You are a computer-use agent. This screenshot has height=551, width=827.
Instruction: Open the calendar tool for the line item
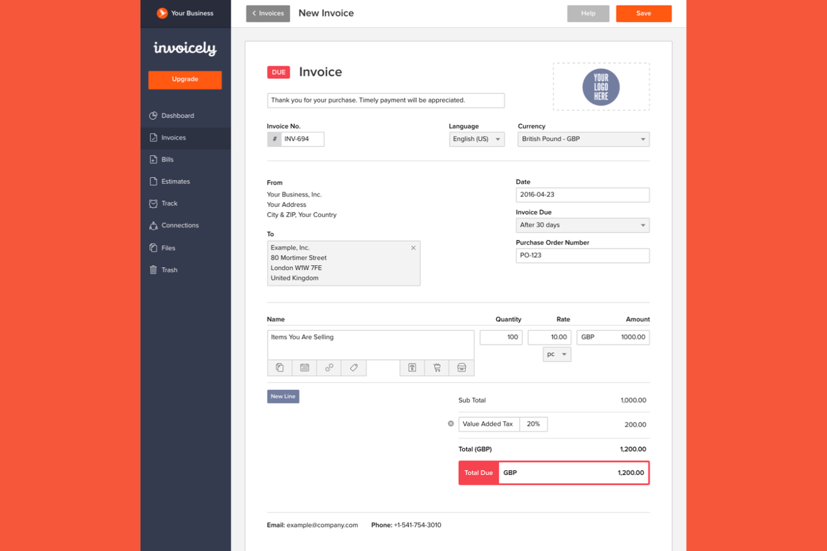304,368
